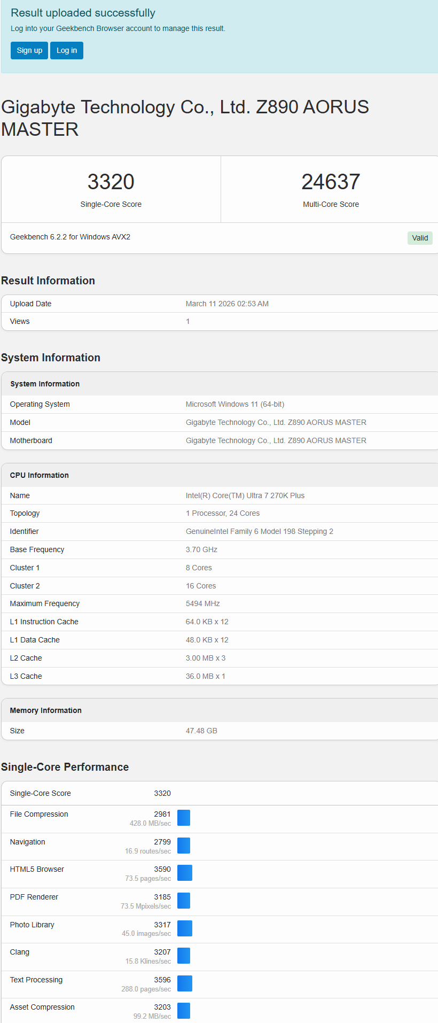The width and height of the screenshot is (438, 1023).
Task: Click the Photo Library score bar
Action: [185, 928]
